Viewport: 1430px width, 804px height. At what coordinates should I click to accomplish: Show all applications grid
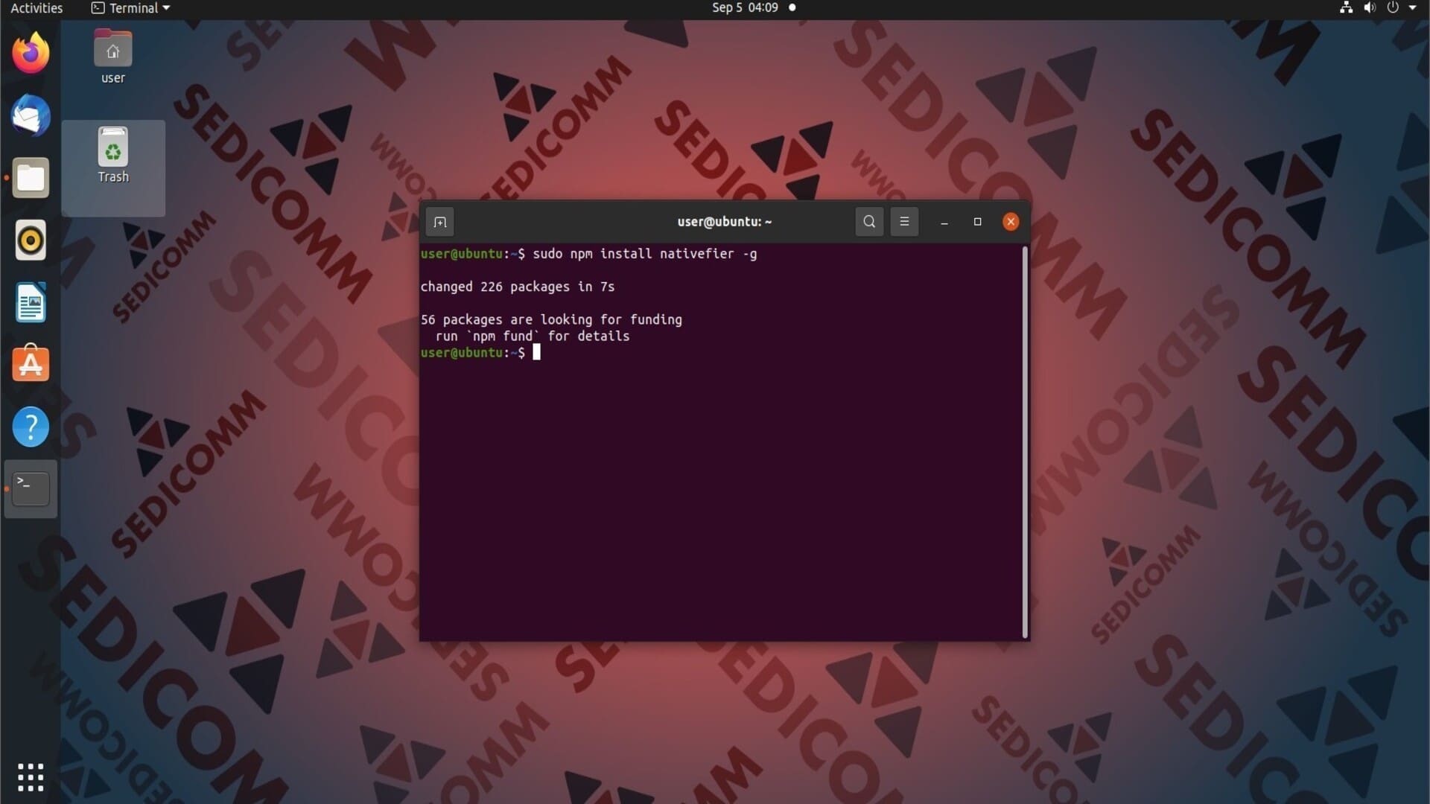pos(31,777)
